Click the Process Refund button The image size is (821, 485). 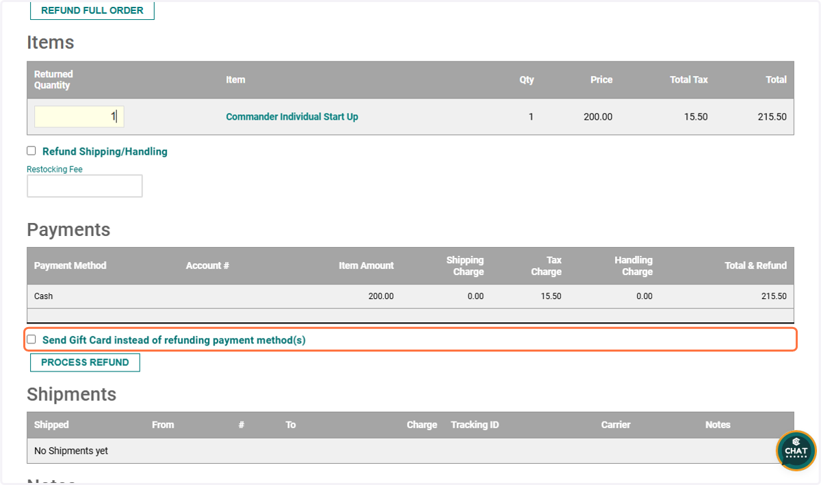point(85,363)
